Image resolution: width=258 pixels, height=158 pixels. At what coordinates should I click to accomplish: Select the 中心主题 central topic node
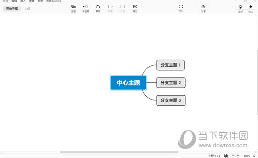(x=128, y=83)
